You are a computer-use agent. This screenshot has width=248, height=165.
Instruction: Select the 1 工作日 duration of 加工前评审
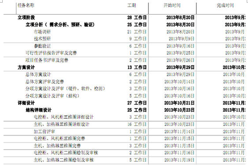coord(138,132)
